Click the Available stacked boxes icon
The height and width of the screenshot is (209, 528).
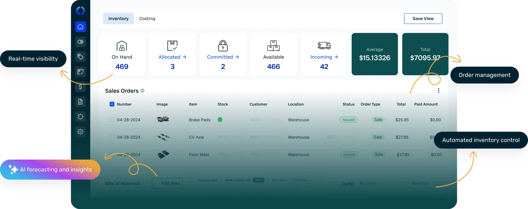click(x=273, y=46)
